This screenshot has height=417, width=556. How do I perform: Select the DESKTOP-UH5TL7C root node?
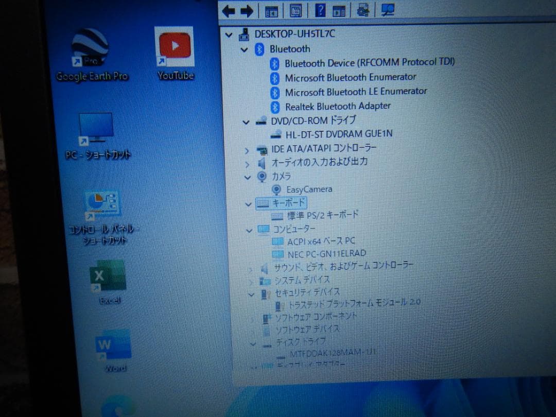point(294,33)
